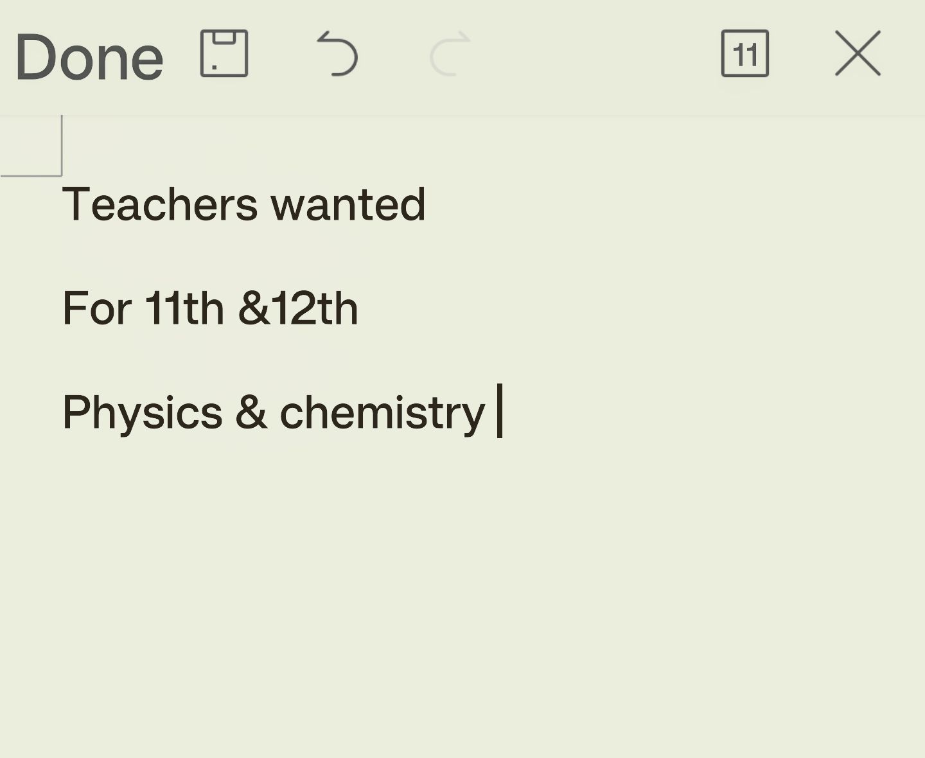The height and width of the screenshot is (758, 925).
Task: Tap the Done button
Action: pyautogui.click(x=89, y=58)
